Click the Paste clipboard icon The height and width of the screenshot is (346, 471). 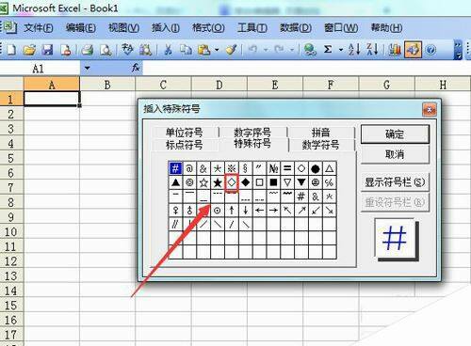pos(203,50)
